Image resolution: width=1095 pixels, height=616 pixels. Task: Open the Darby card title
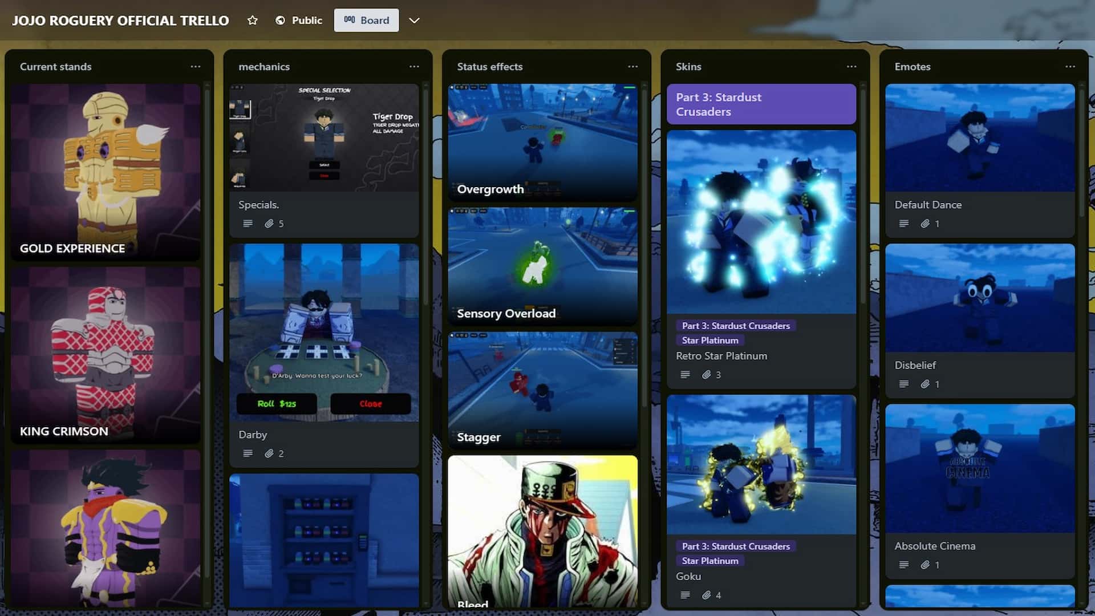[253, 435]
